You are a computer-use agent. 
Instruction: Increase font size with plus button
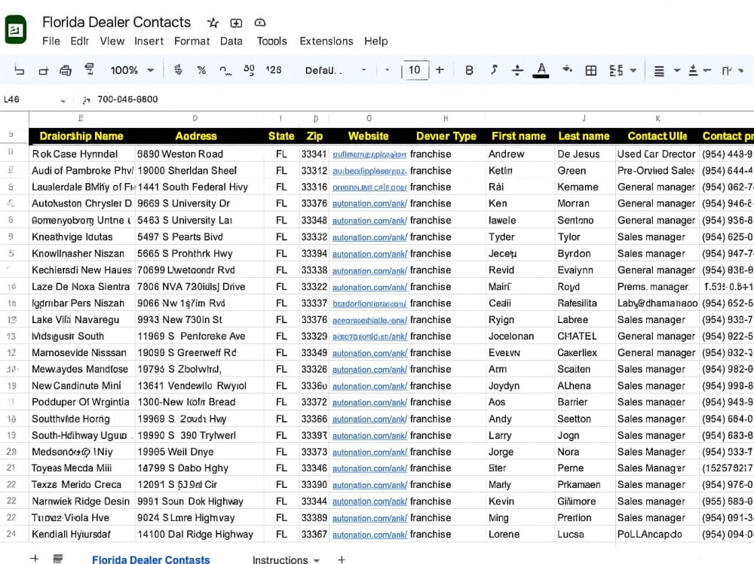440,70
